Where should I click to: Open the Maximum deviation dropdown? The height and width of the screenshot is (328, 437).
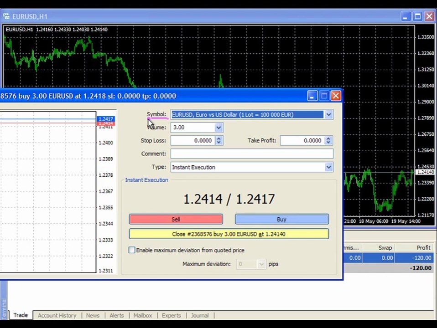coord(261,264)
